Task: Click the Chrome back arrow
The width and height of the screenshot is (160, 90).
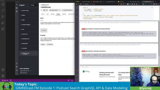Action: pos(76,4)
